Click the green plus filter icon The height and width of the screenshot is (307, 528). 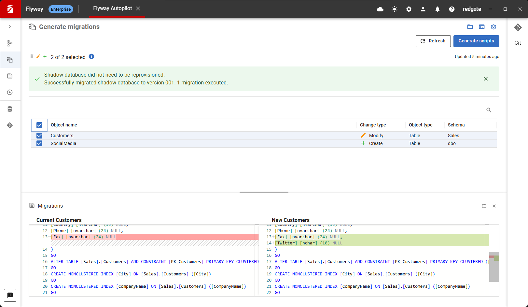(45, 56)
